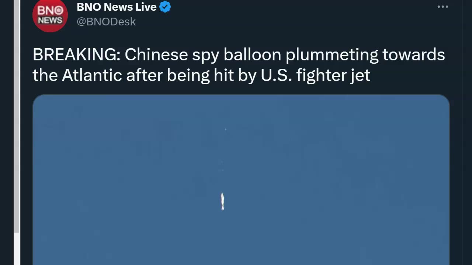This screenshot has height=265, width=472.
Task: Click the small dot above the balloon
Action: (x=226, y=129)
